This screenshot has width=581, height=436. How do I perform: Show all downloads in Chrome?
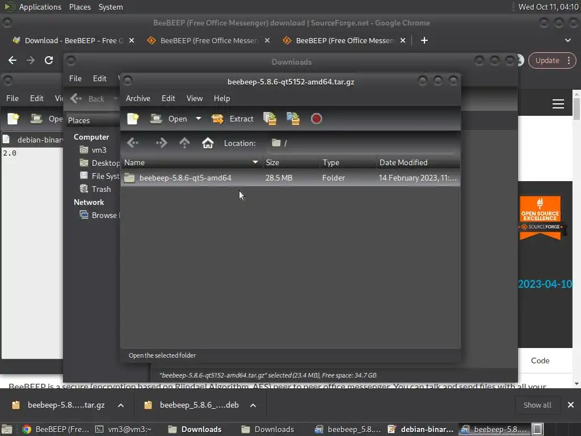pyautogui.click(x=537, y=405)
